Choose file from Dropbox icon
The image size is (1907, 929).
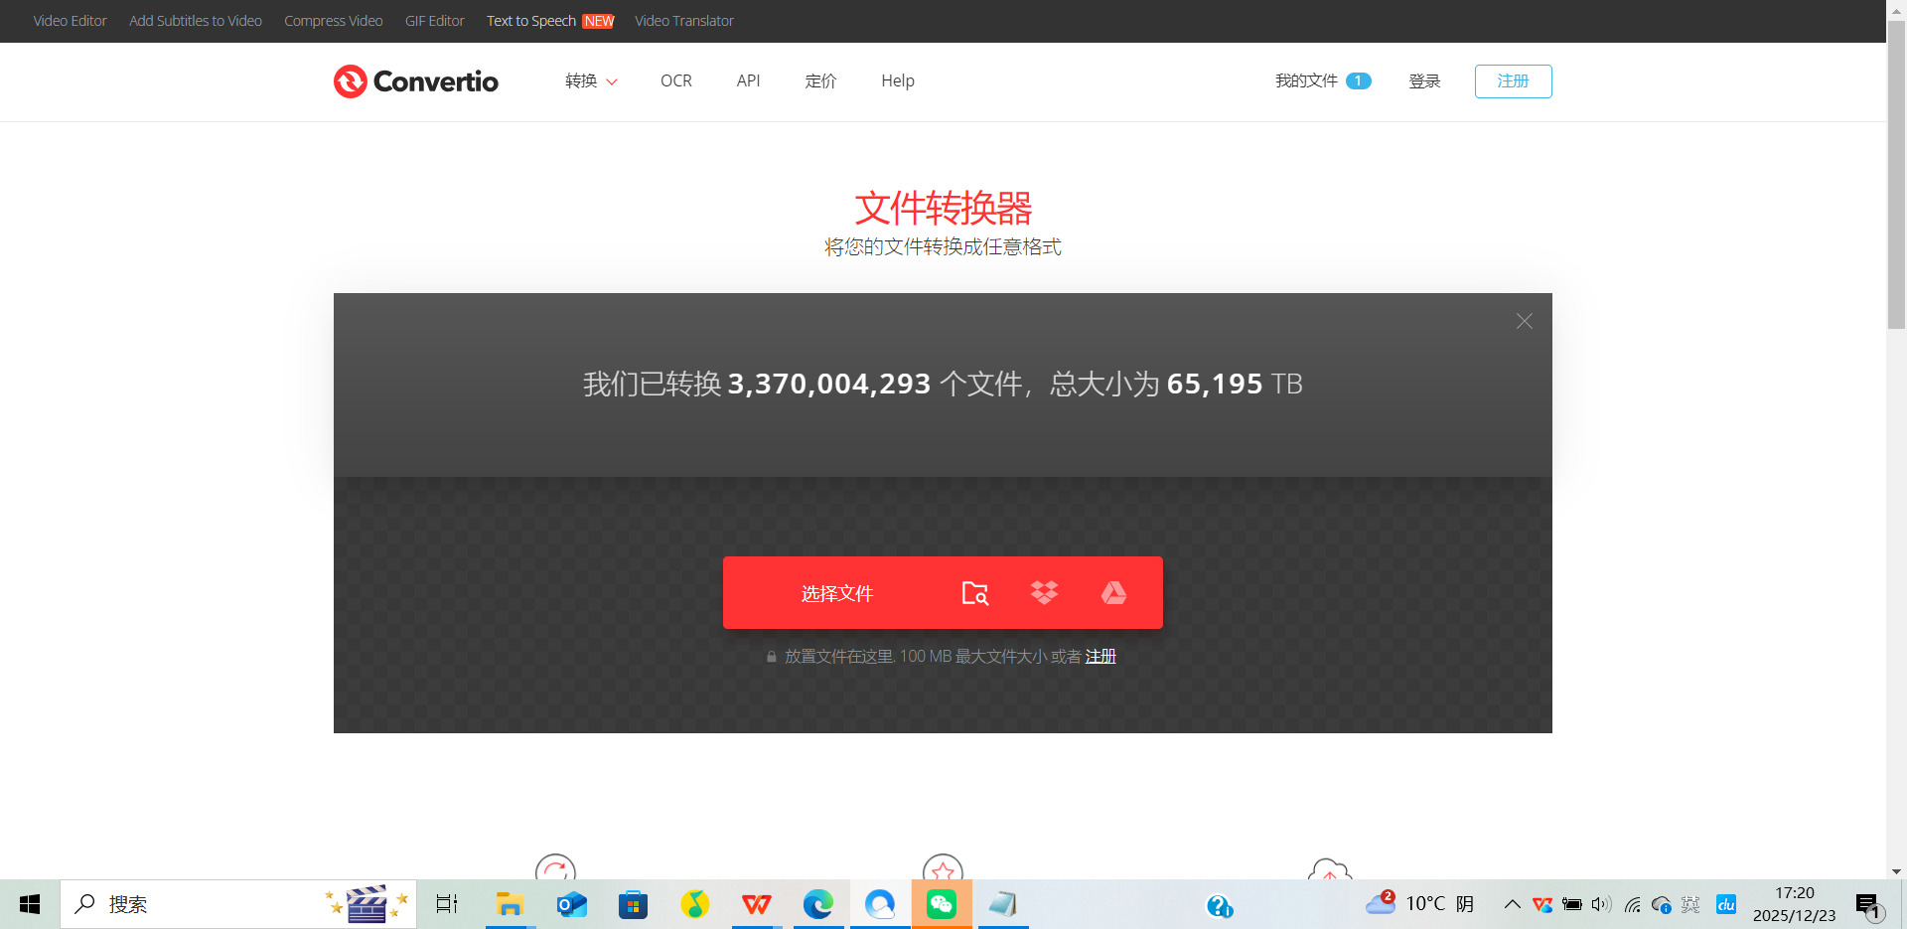tap(1044, 593)
